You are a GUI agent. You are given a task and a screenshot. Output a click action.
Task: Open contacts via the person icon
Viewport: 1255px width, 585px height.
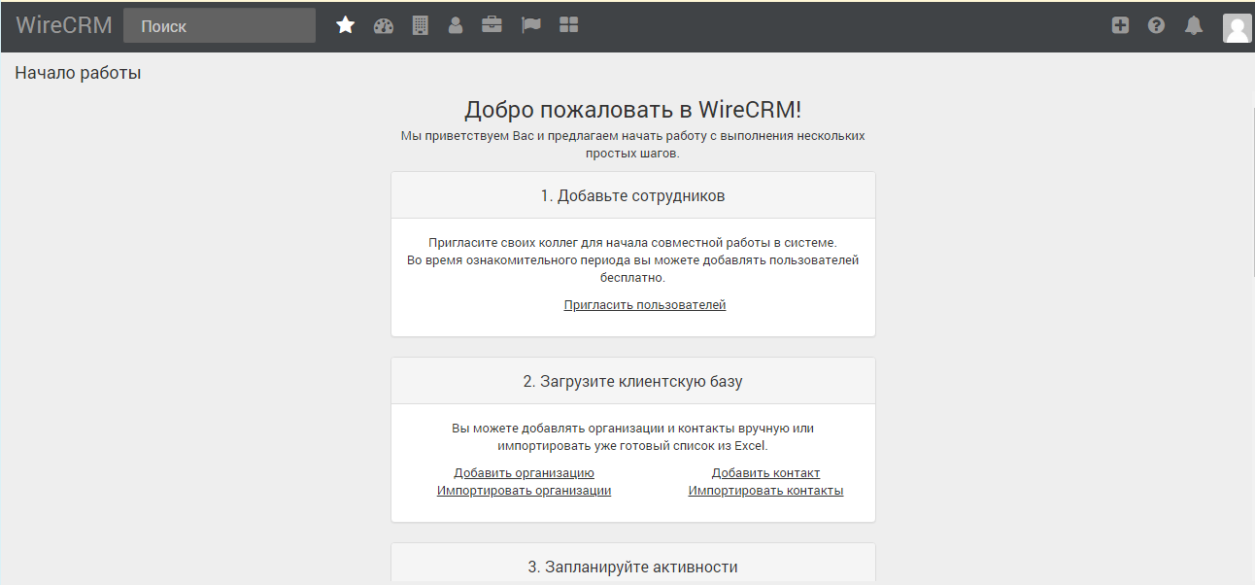pos(456,26)
